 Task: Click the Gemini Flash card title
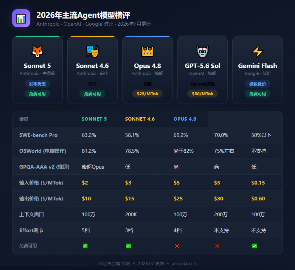pos(258,66)
